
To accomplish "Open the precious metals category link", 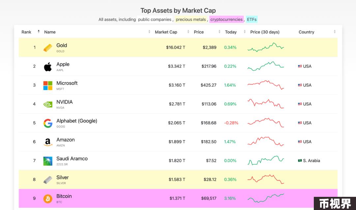I will [x=191, y=19].
